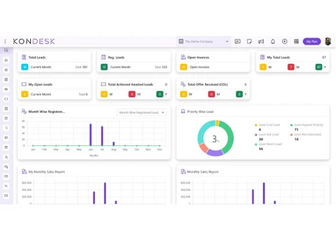The image size is (336, 252).
Task: Toggle the Level Warm Lead legend item
Action: coord(268,144)
